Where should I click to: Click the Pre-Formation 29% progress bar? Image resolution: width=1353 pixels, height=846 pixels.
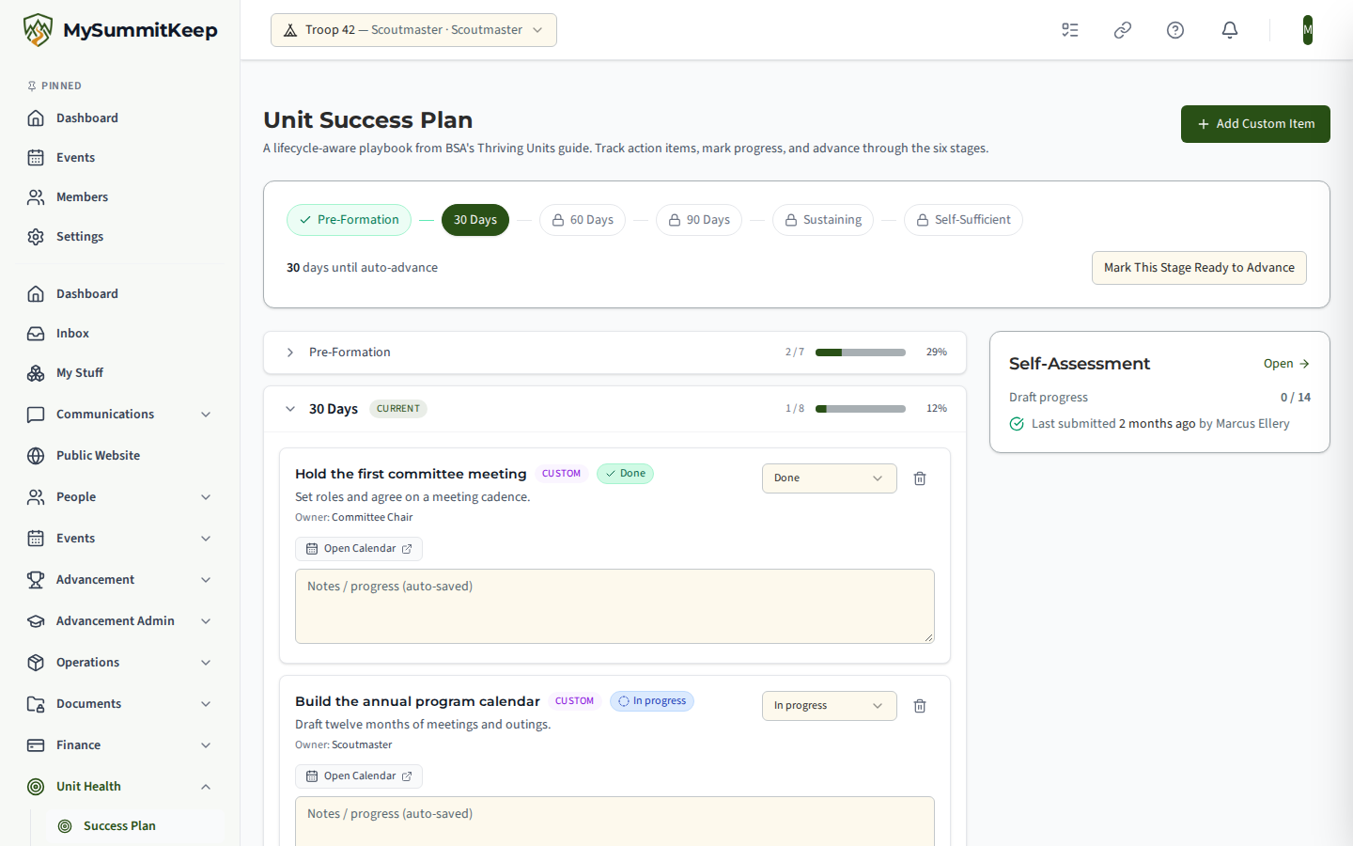861,352
